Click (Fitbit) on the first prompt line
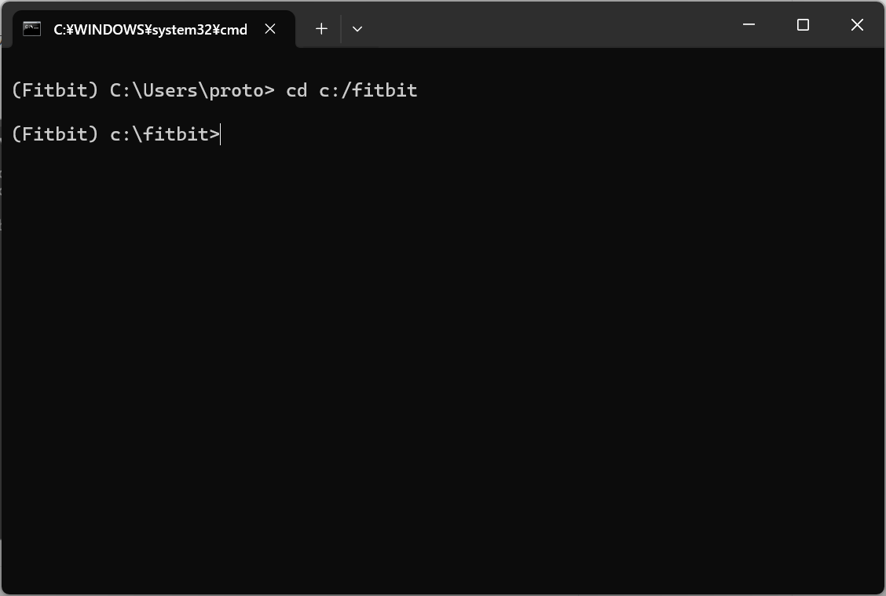Image resolution: width=886 pixels, height=596 pixels. pyautogui.click(x=55, y=90)
